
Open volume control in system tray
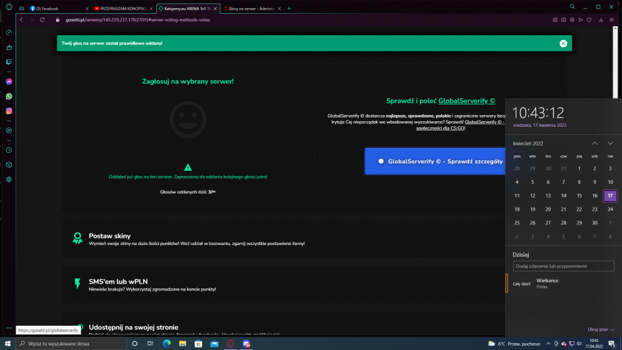(579, 344)
